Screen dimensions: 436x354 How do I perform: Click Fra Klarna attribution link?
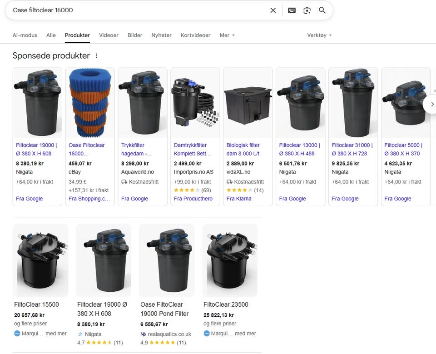click(239, 199)
